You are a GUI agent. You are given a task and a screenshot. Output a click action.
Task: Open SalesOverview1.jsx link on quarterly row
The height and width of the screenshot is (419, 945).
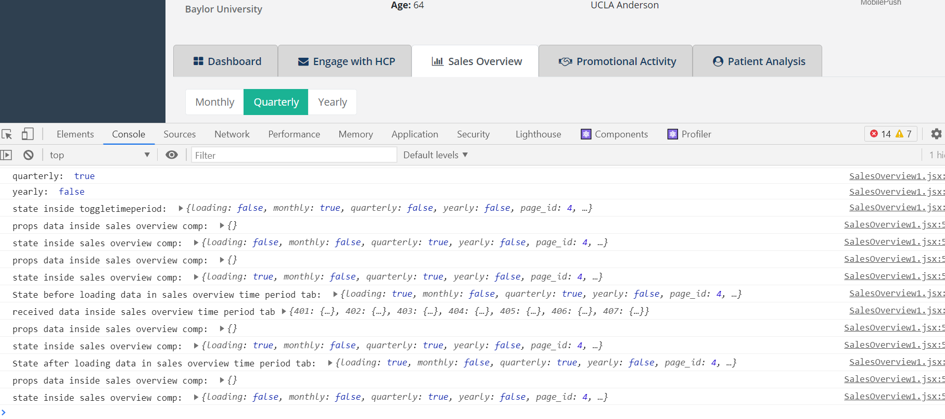click(897, 176)
